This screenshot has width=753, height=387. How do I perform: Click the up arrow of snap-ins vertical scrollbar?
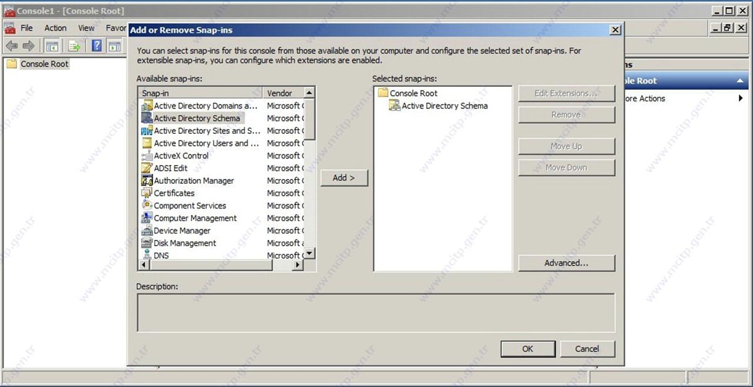point(309,93)
